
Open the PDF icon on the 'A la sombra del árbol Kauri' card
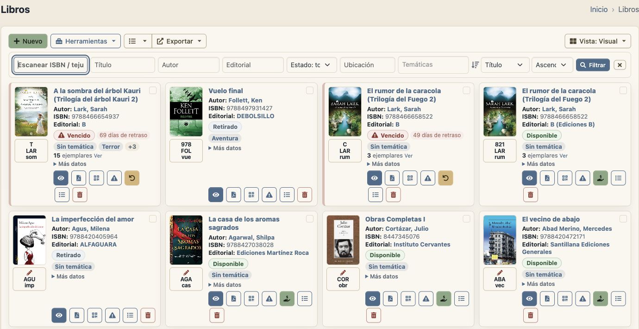tap(79, 178)
